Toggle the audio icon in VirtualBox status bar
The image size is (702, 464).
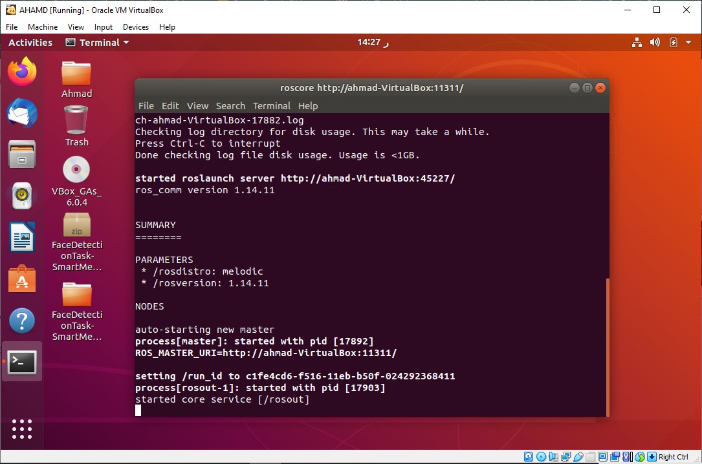coord(553,457)
